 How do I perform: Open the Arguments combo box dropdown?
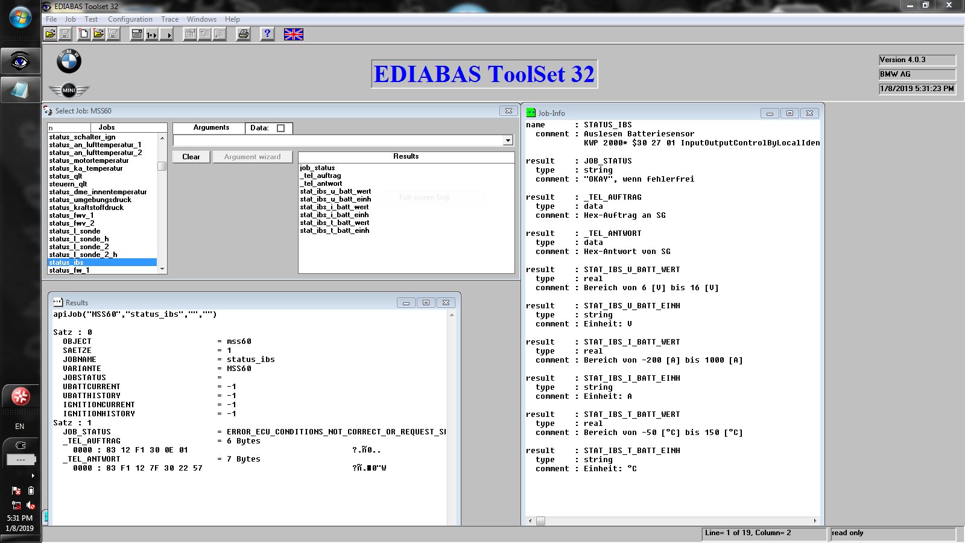(508, 141)
